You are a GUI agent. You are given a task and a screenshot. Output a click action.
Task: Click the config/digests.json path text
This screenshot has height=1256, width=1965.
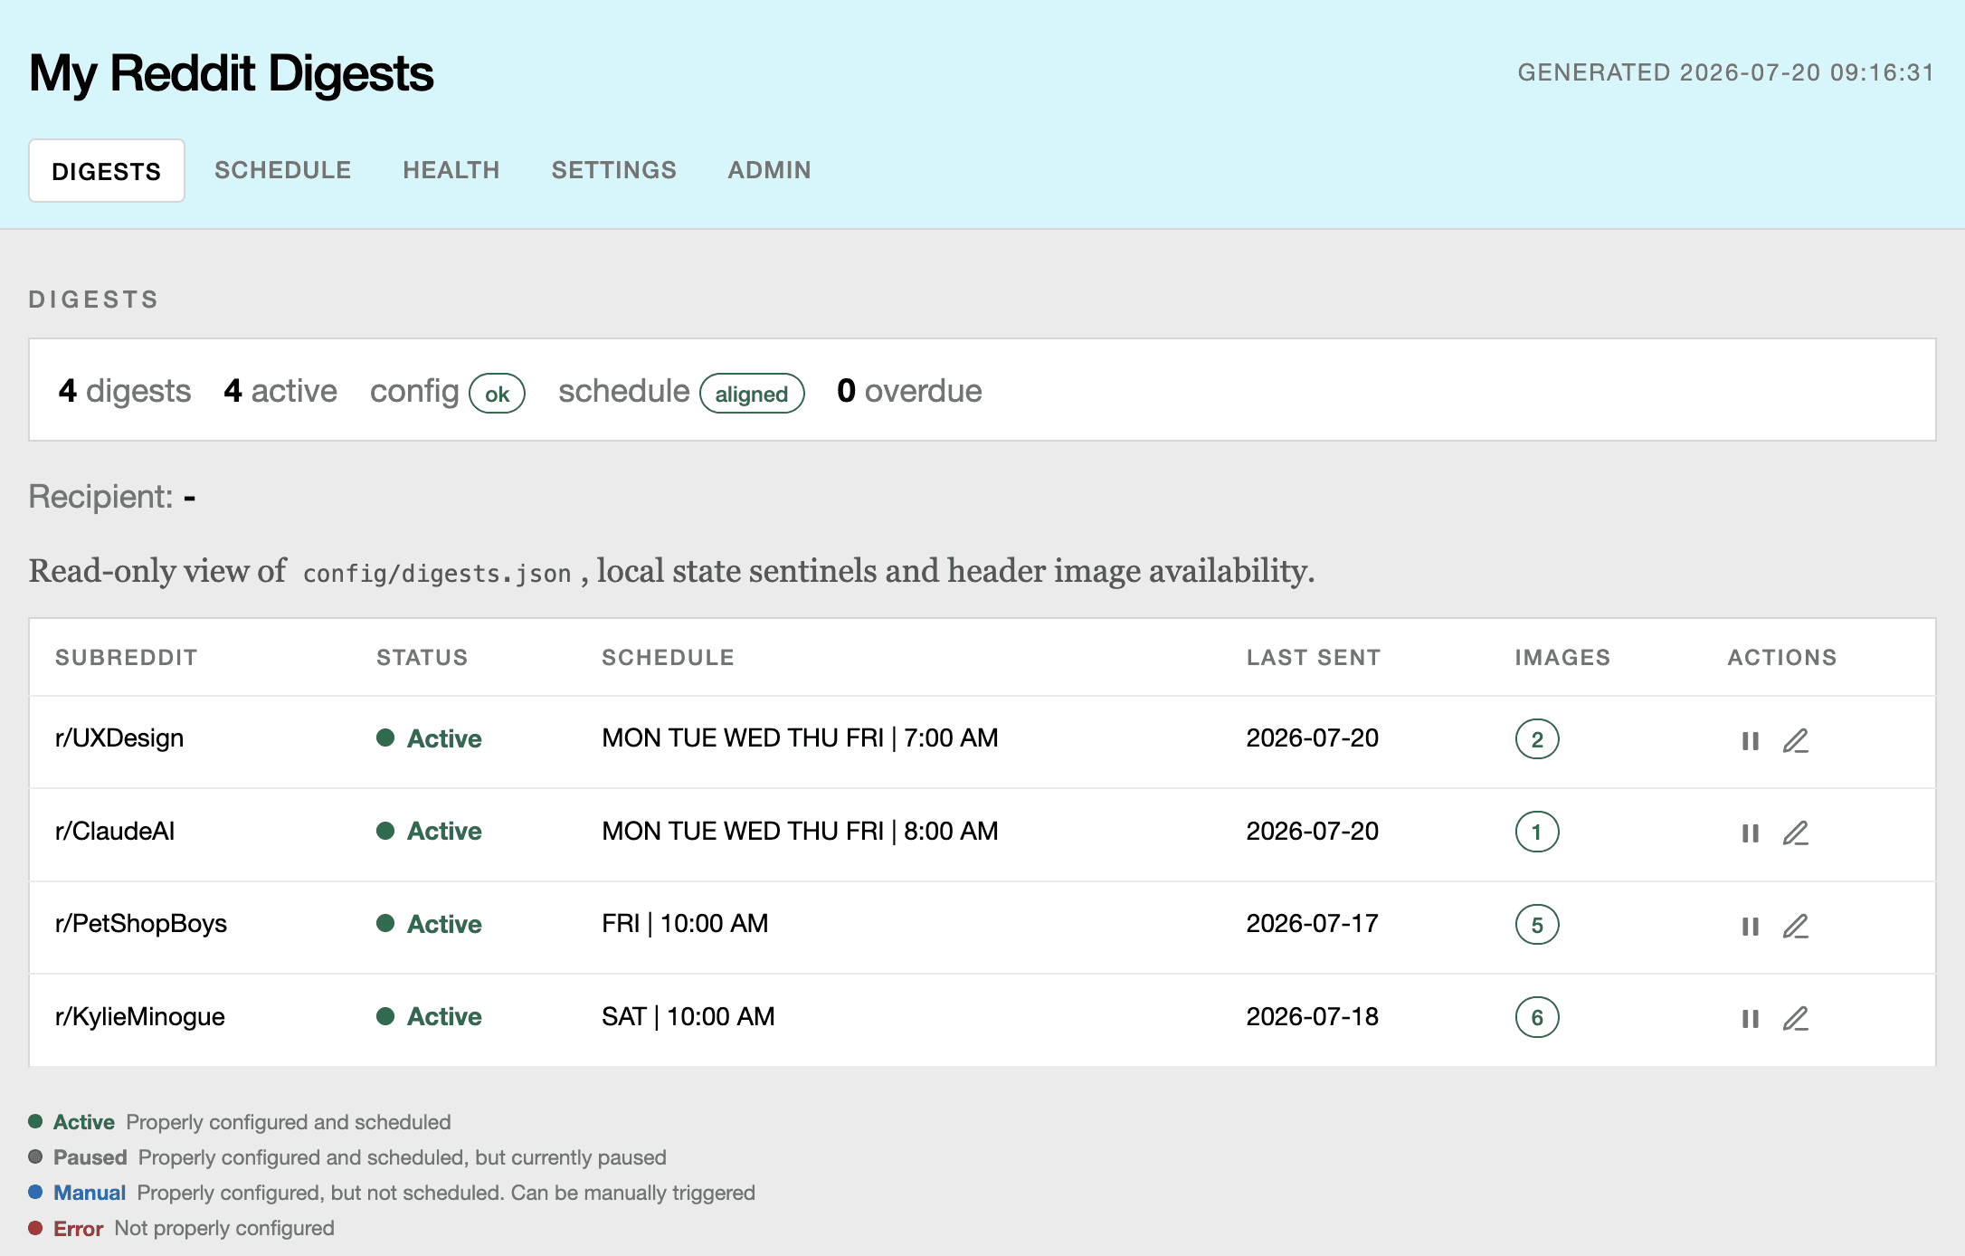(x=437, y=574)
